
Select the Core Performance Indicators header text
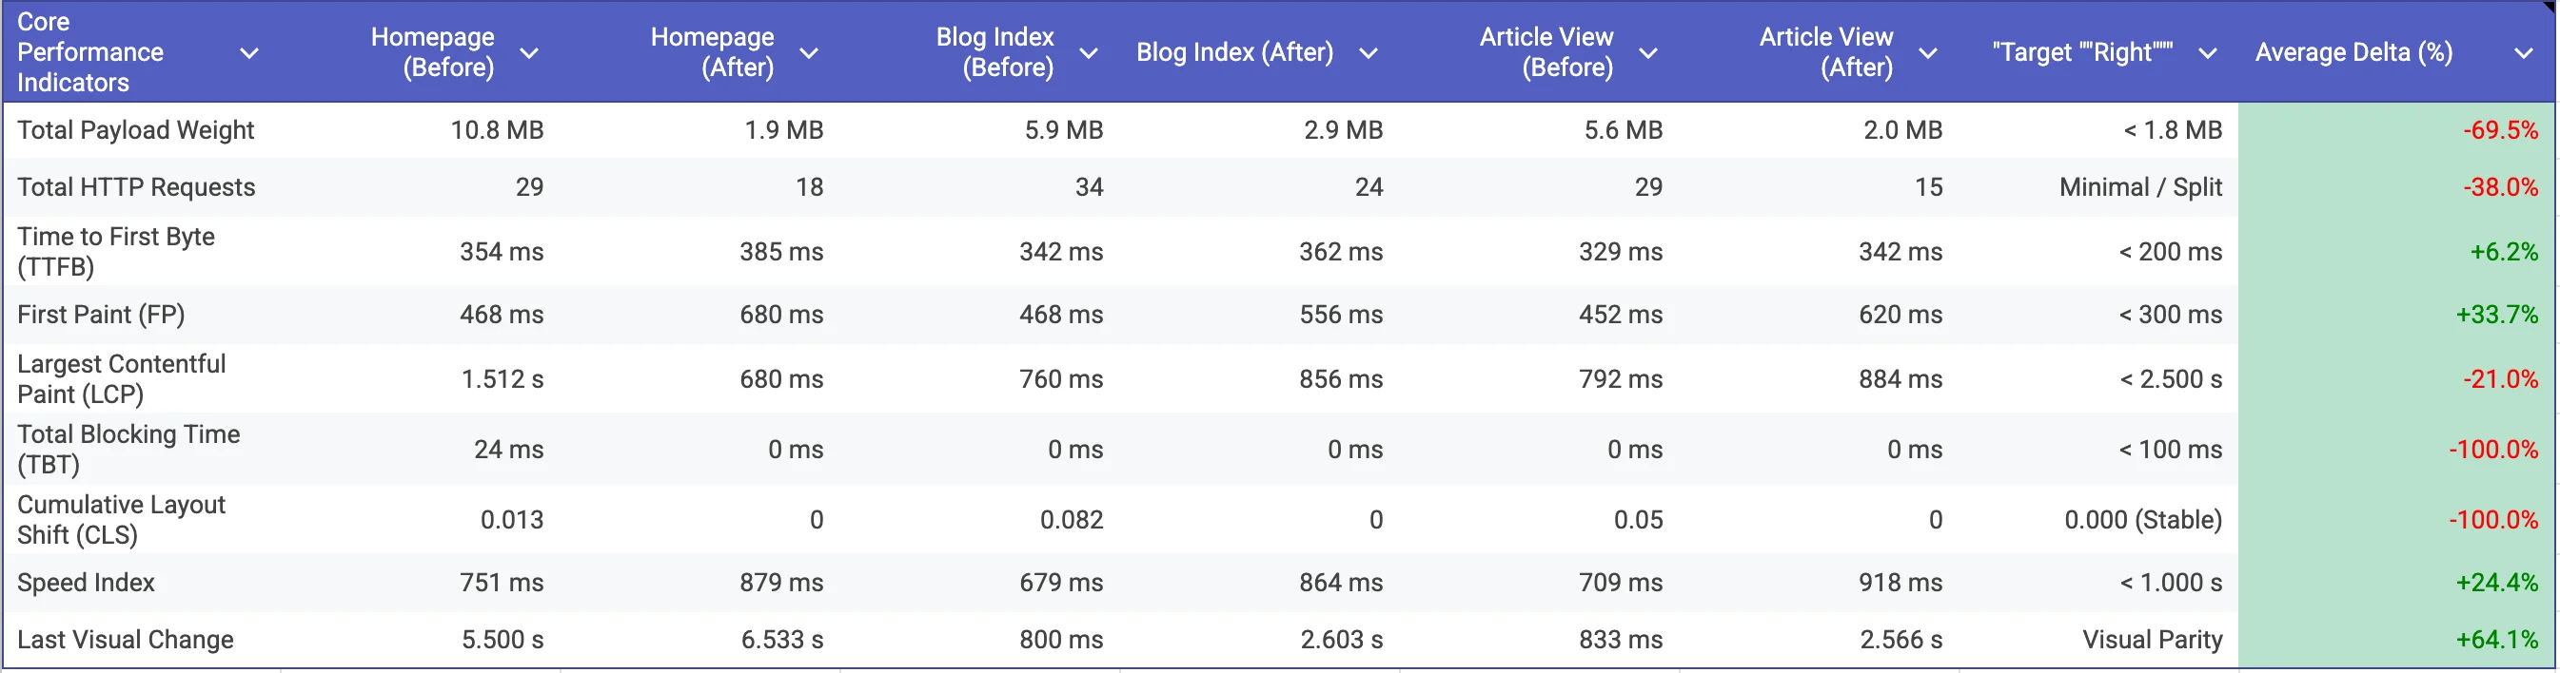tap(90, 51)
